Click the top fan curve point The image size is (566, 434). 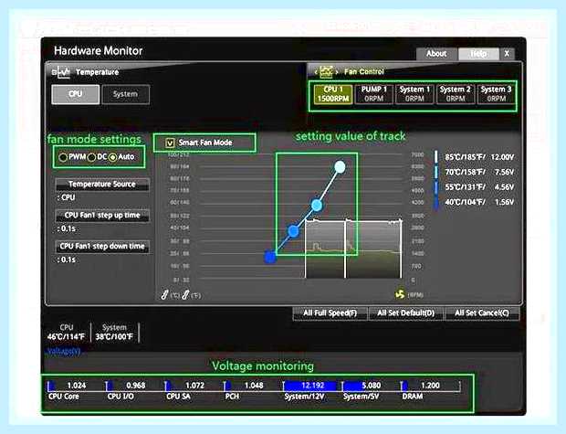tap(340, 167)
